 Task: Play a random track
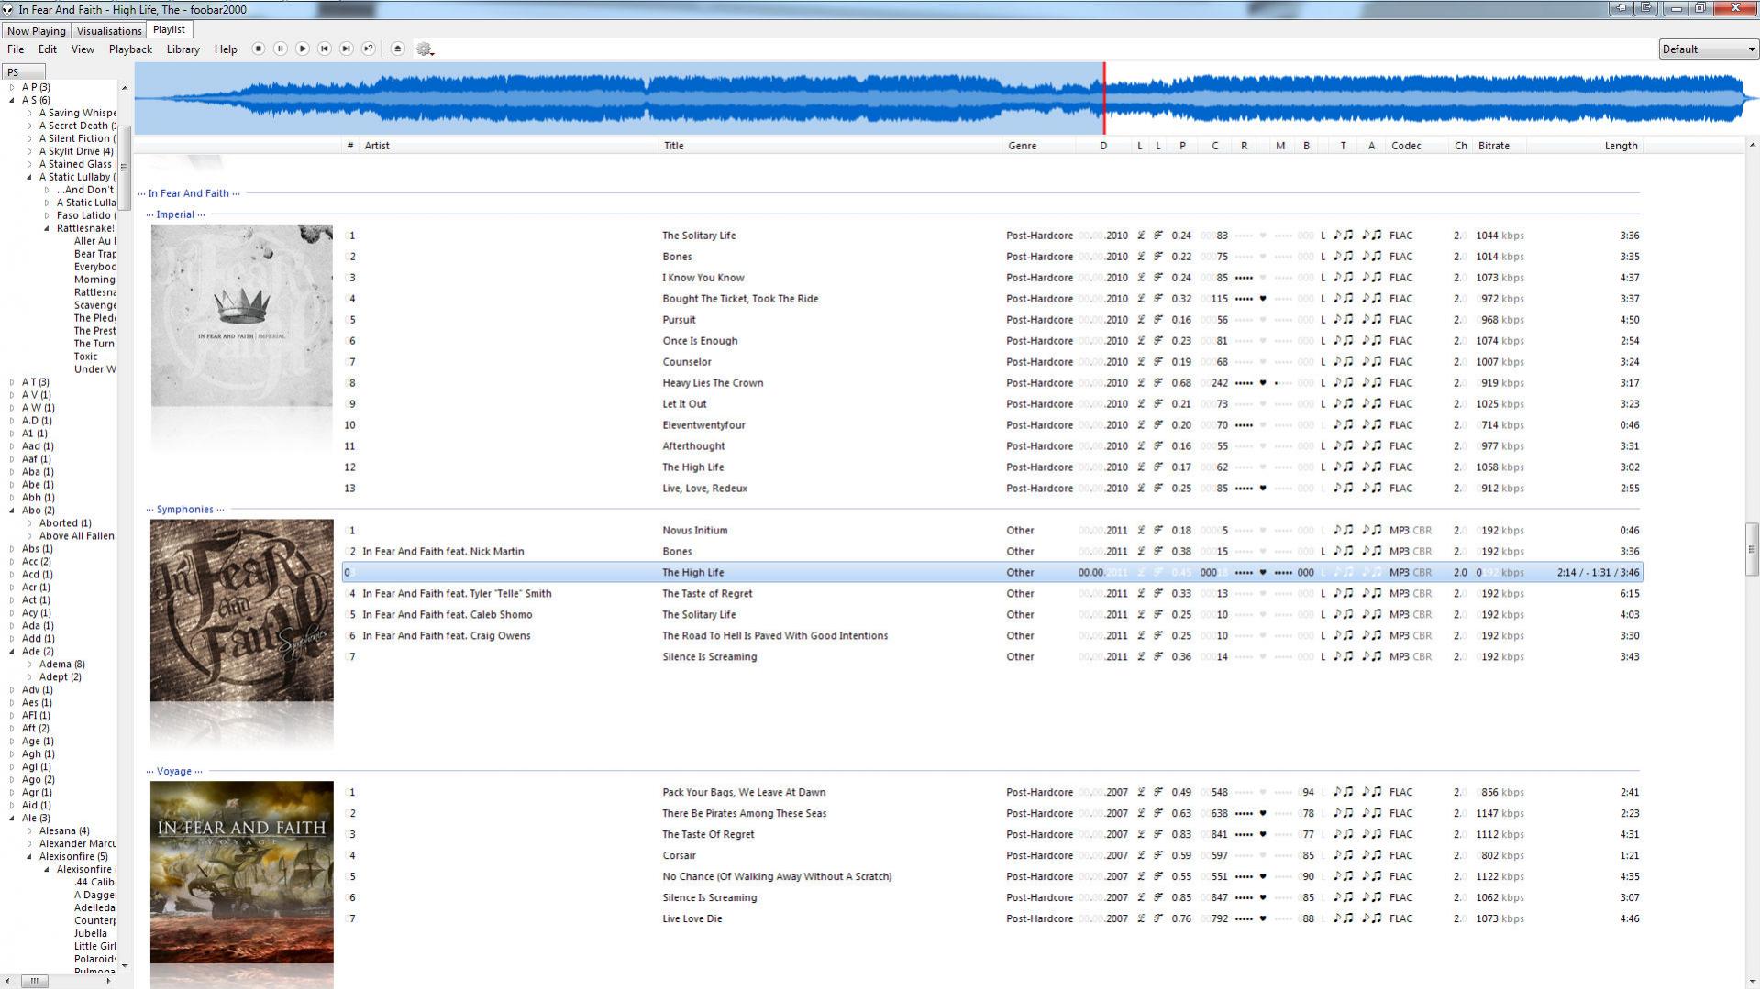click(369, 49)
